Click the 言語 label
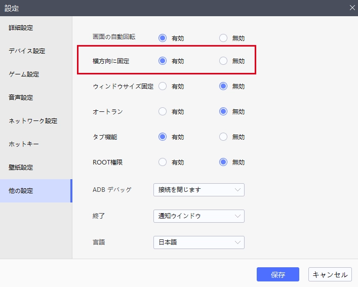This screenshot has height=287, width=358. point(99,242)
